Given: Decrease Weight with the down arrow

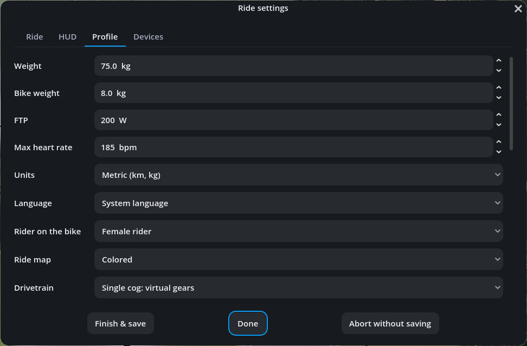Looking at the screenshot, I should (499, 71).
